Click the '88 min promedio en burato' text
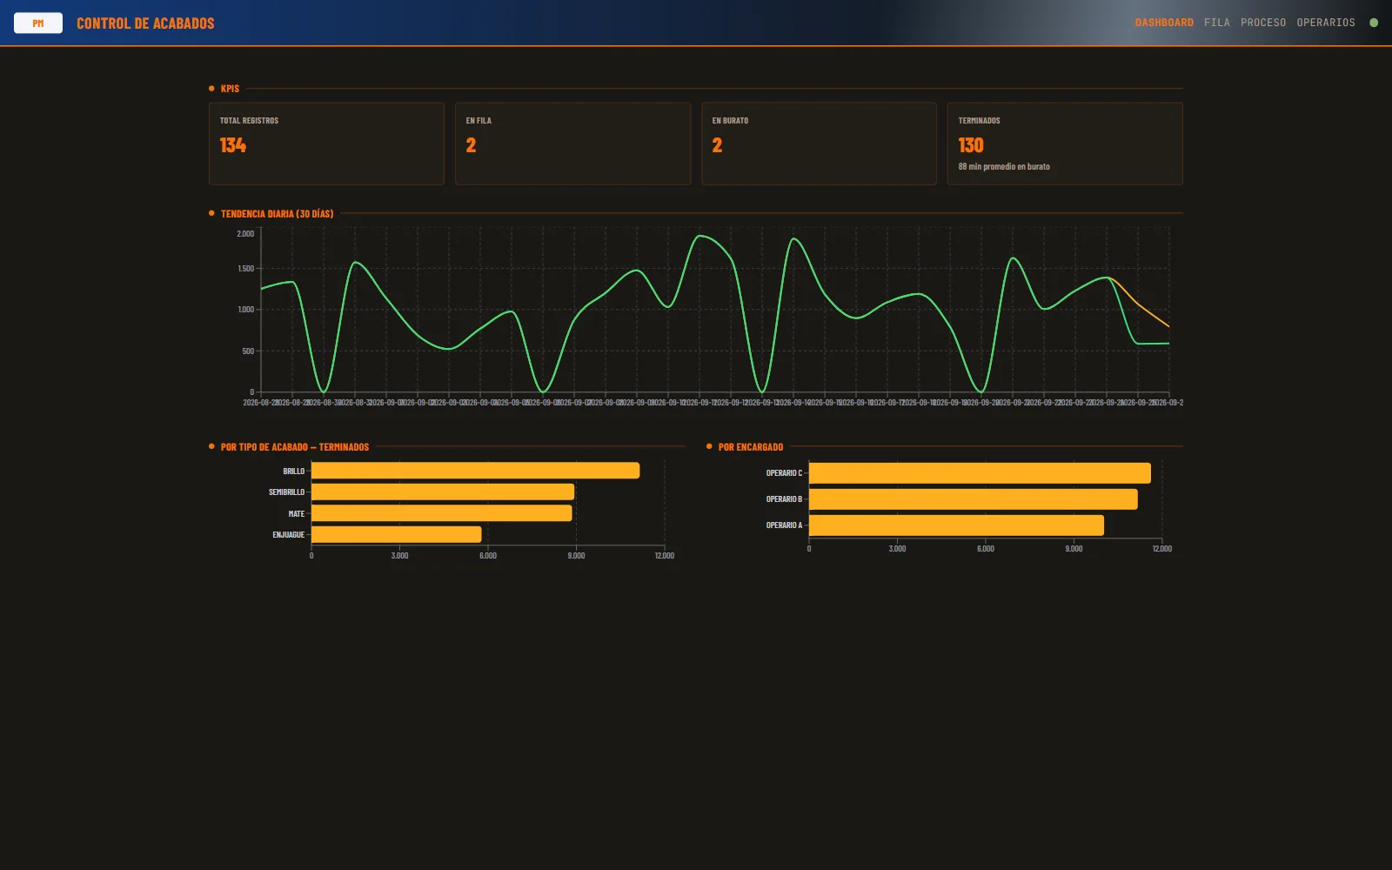 pos(1004,166)
